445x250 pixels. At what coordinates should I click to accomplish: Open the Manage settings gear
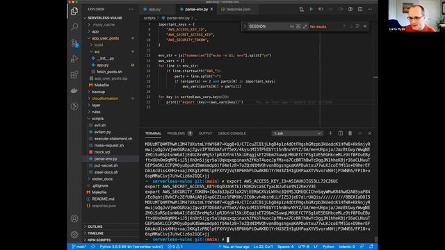(74, 235)
